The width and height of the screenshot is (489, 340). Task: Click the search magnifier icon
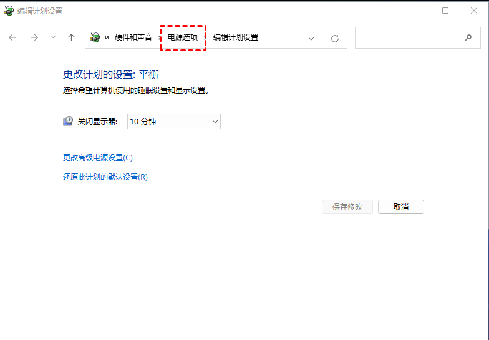click(468, 37)
